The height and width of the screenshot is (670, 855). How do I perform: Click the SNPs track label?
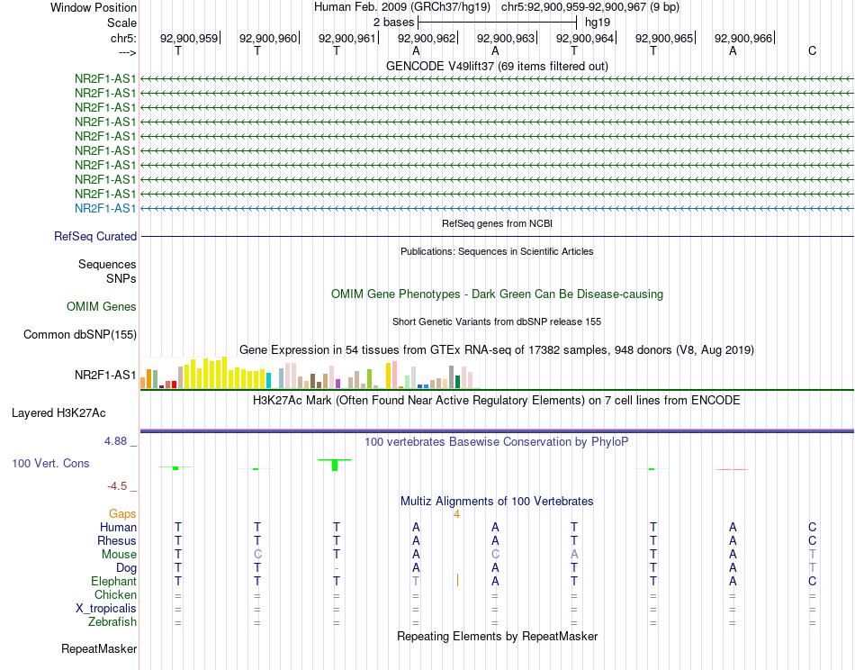(121, 278)
